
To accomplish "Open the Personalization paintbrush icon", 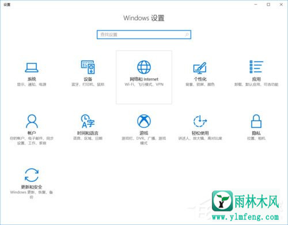I will (200, 68).
